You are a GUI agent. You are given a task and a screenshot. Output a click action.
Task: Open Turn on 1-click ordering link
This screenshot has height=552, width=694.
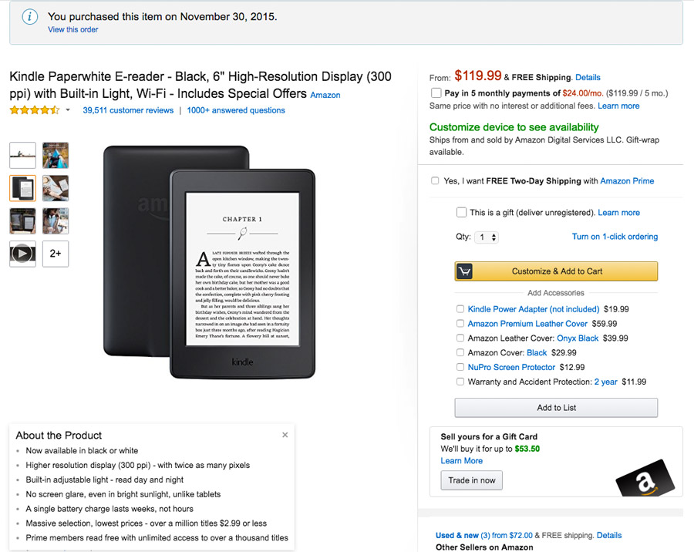(x=615, y=237)
